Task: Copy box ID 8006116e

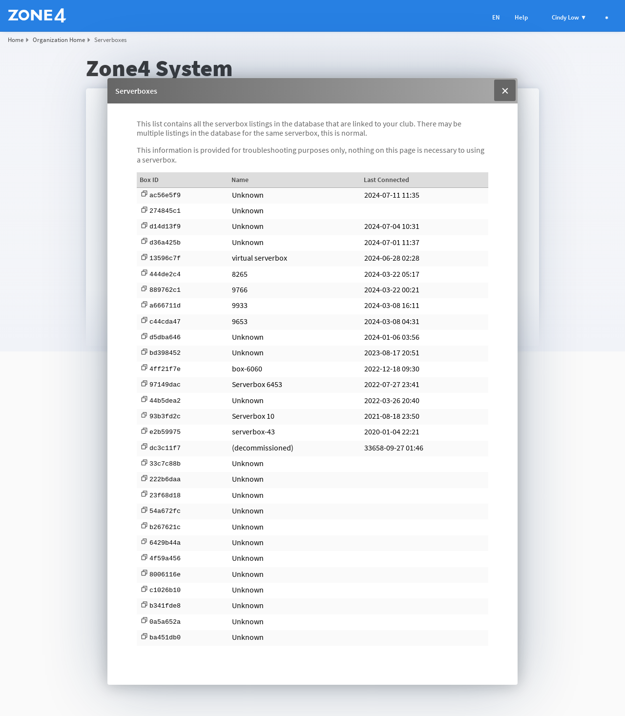Action: point(144,573)
